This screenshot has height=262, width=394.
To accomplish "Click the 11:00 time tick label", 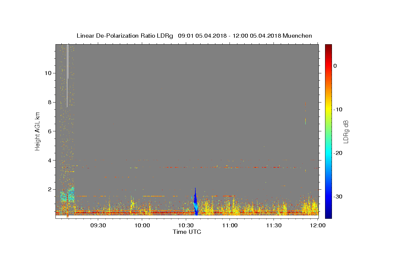I will [230, 225].
